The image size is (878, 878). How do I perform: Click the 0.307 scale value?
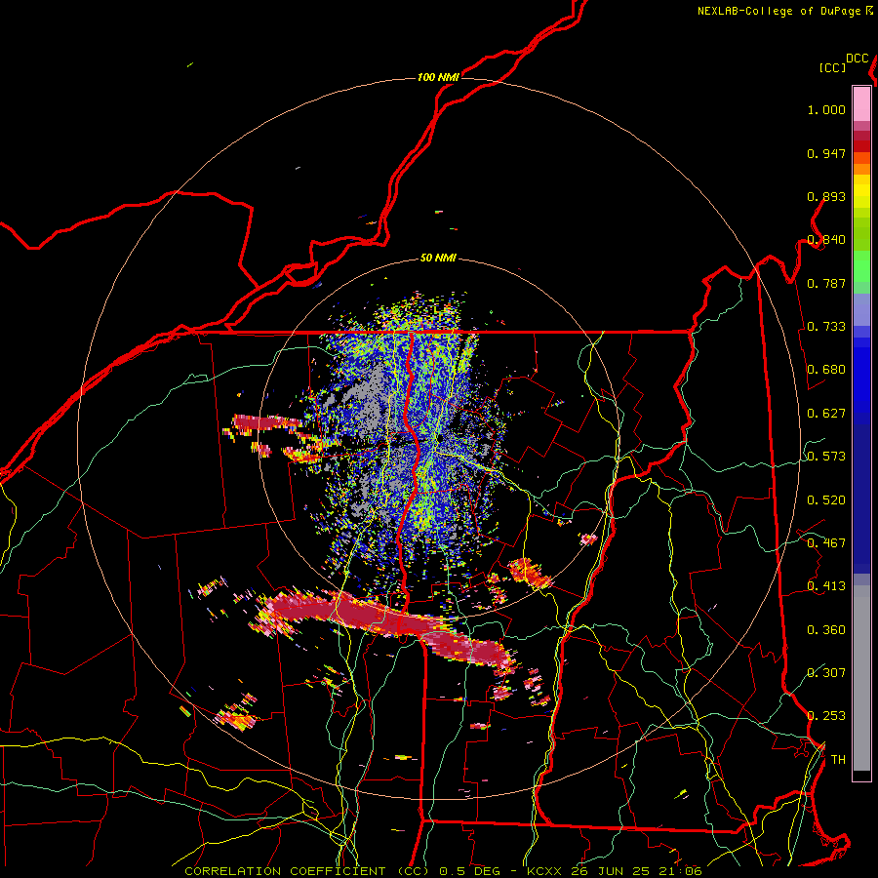[x=826, y=673]
